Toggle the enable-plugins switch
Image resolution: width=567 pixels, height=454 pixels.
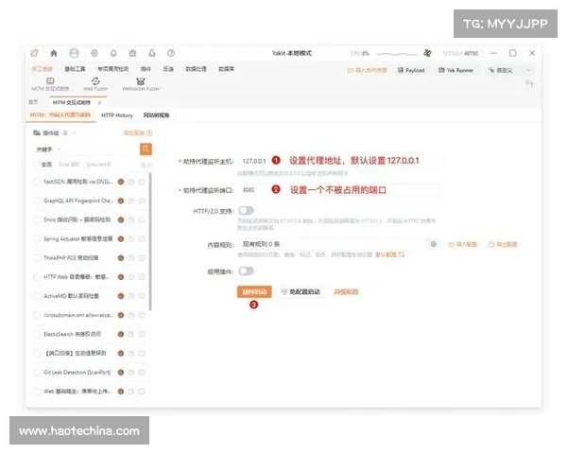tap(247, 271)
